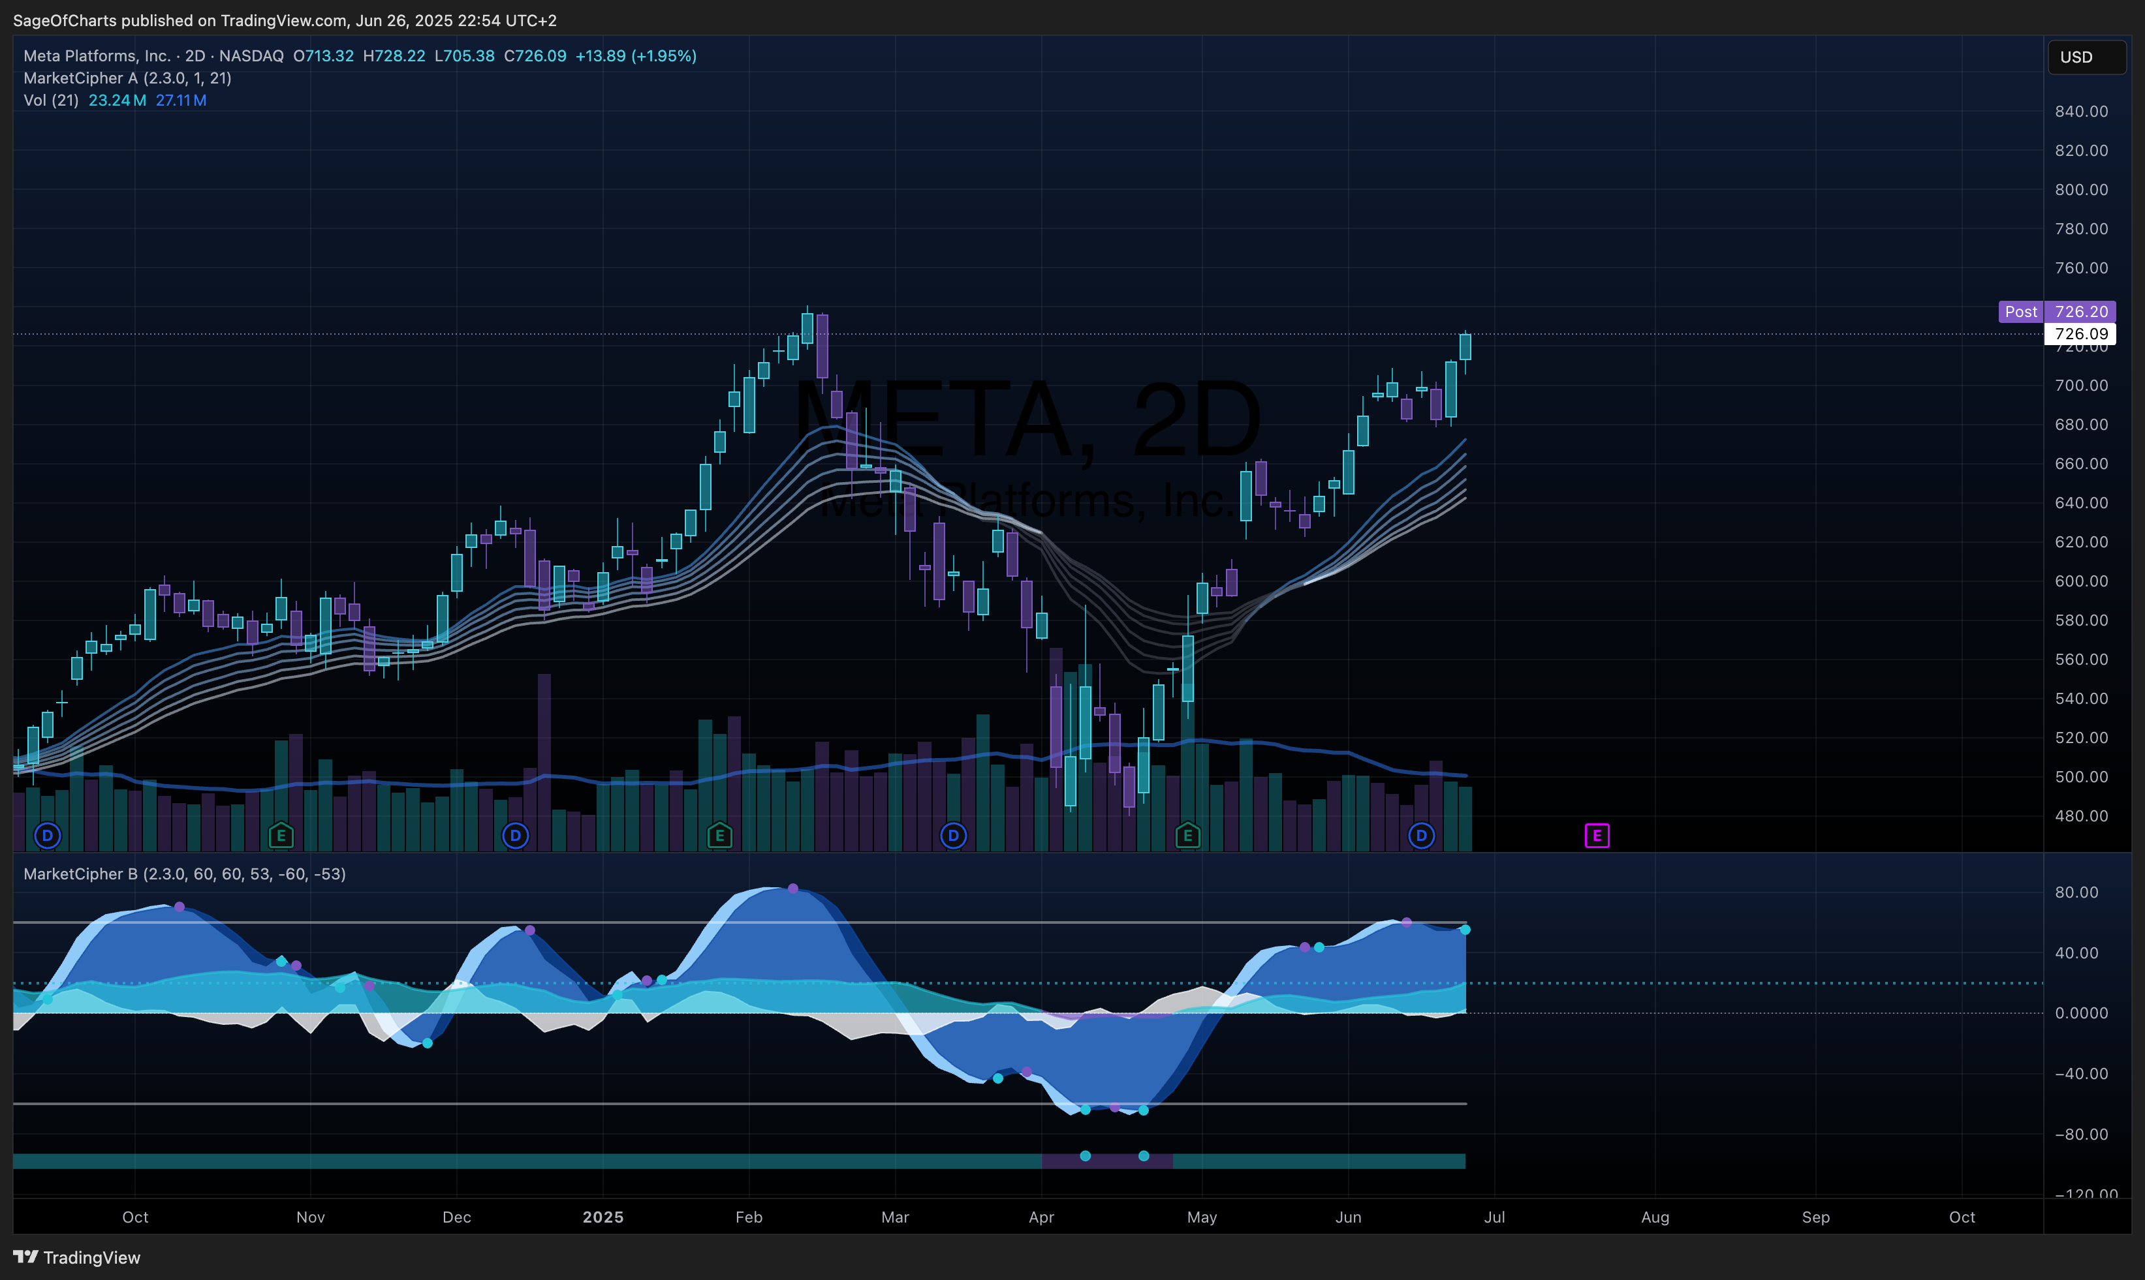
Task: Click the volume value 23.24 M
Action: point(117,100)
